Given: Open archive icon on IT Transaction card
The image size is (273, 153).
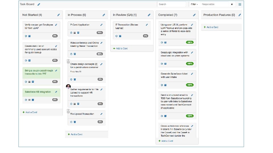Looking at the screenshot, I should (x=120, y=36).
